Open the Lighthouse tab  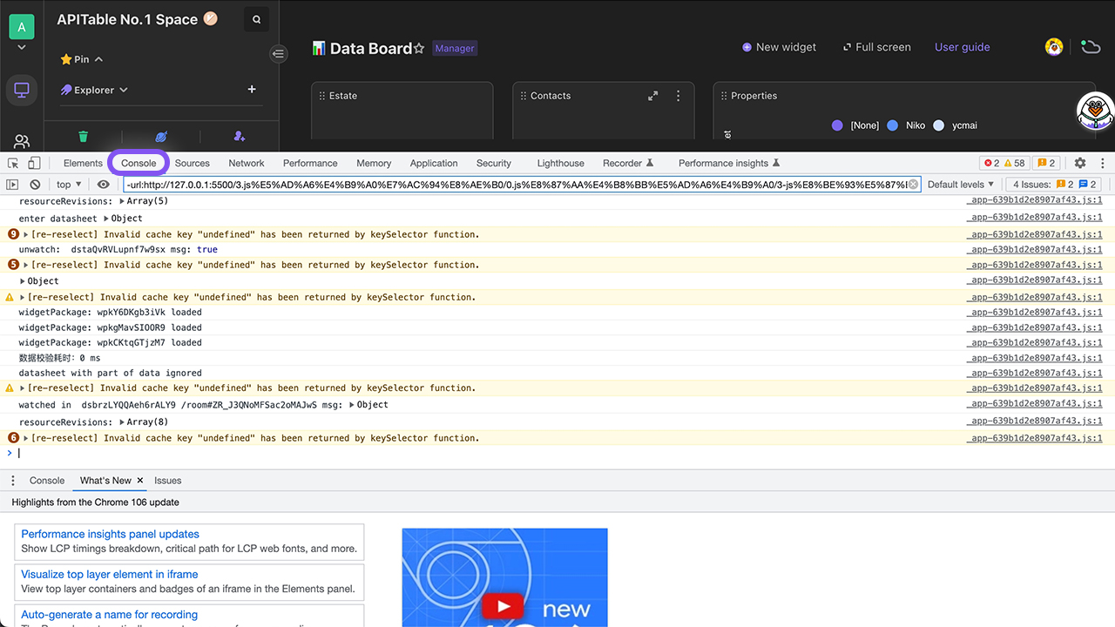click(x=561, y=163)
